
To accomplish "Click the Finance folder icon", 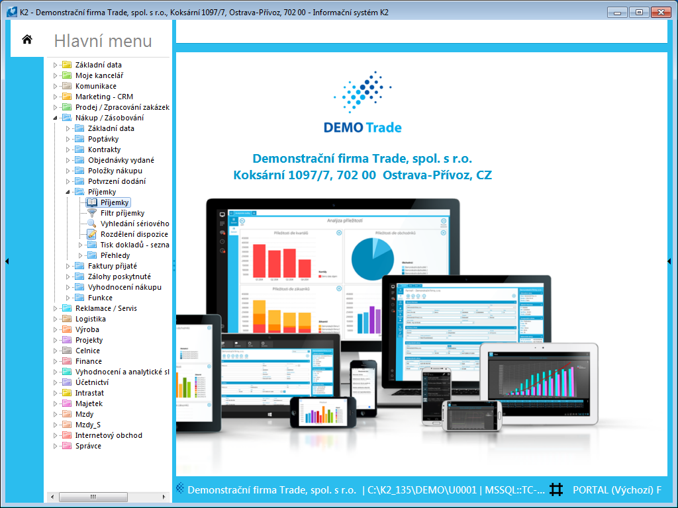I will (67, 361).
